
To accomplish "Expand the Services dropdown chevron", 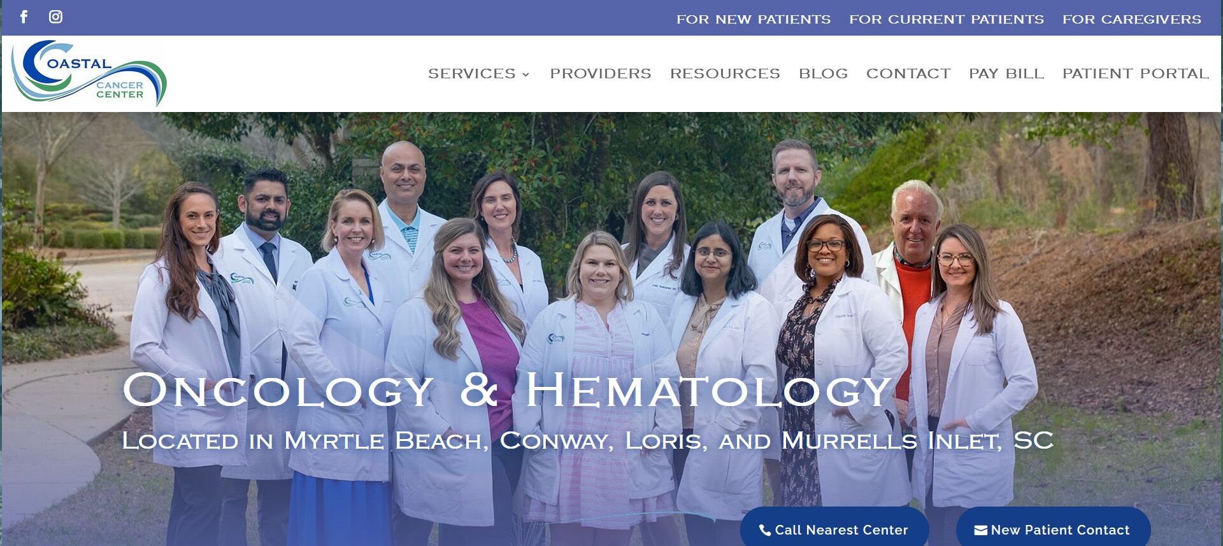I will [x=526, y=74].
